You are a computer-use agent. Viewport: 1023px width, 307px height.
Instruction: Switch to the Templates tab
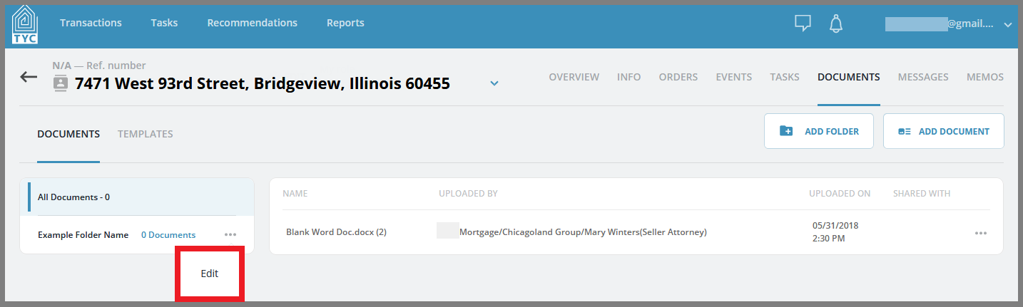point(146,134)
